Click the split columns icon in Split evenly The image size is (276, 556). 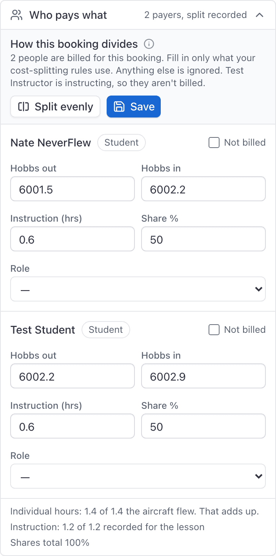[x=24, y=107]
